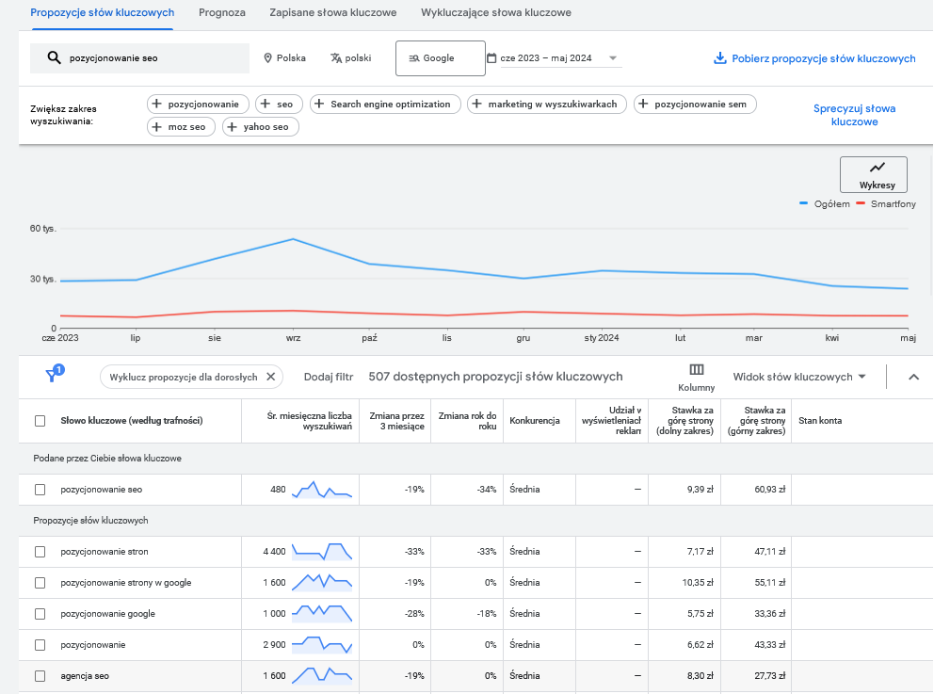
Task: Click Sprecyzuj słowa kluczowe link
Action: pyautogui.click(x=854, y=115)
